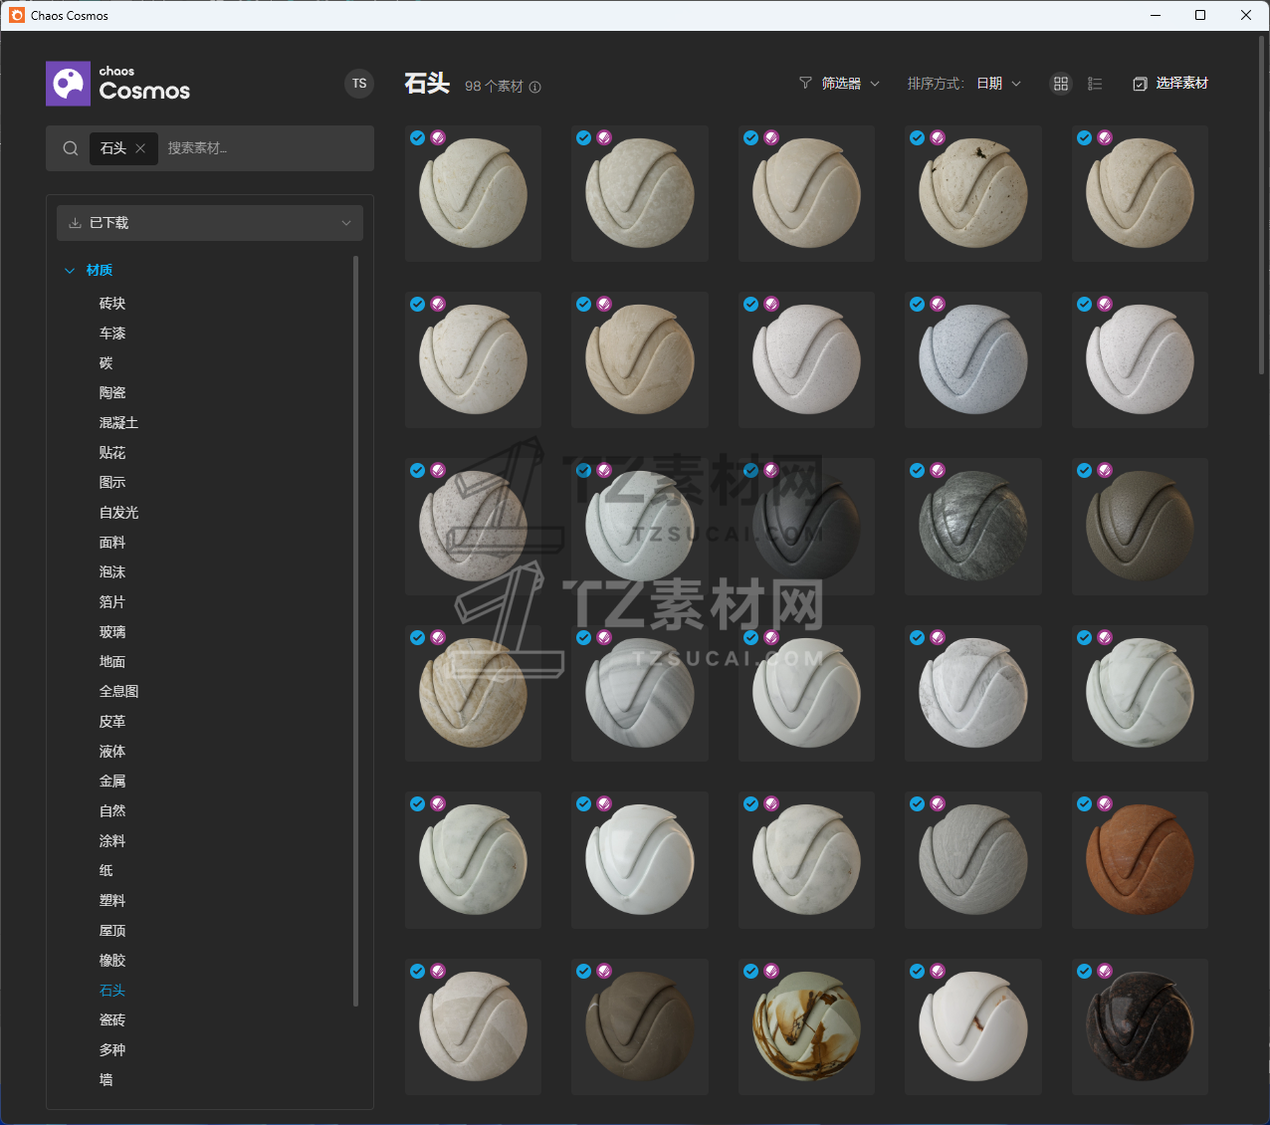1270x1125 pixels.
Task: Select the 箔片 category
Action: click(x=112, y=602)
